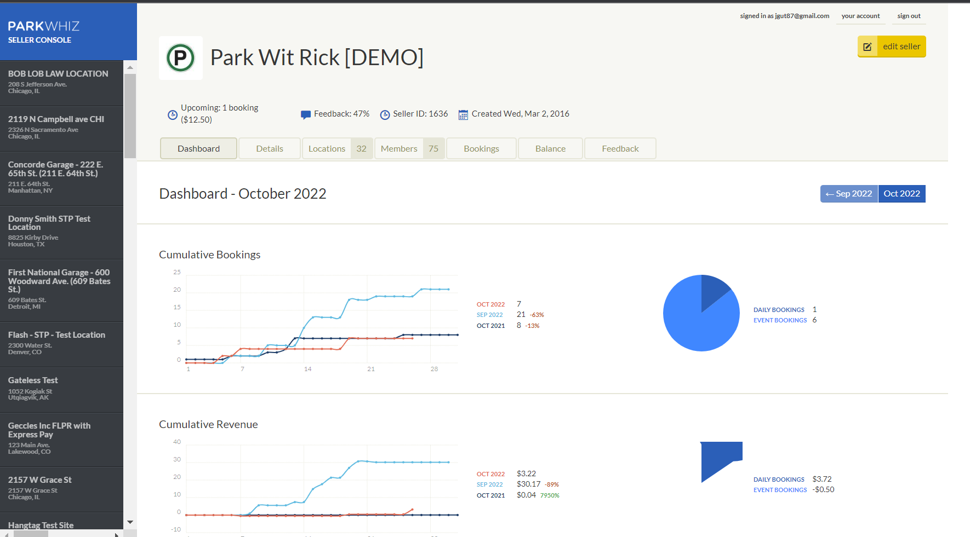Screen dimensions: 970x537
Task: Click the Cumulative Revenue heading
Action: point(208,424)
